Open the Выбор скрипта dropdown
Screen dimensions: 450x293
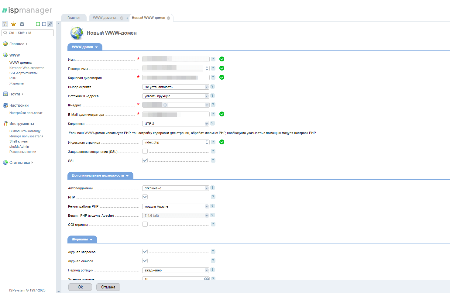click(176, 87)
